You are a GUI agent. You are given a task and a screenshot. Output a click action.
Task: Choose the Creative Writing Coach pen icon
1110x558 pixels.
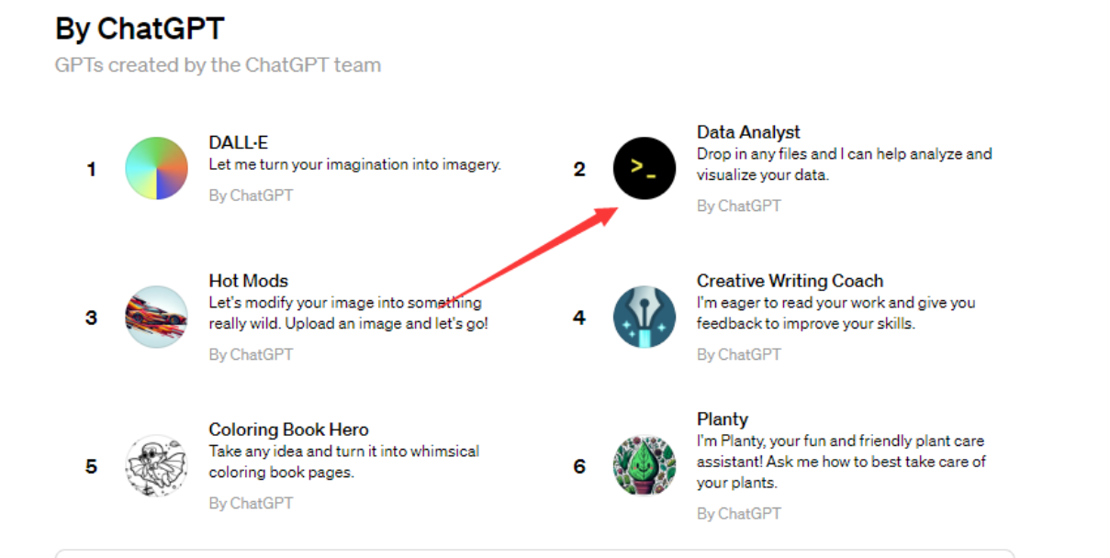[645, 318]
